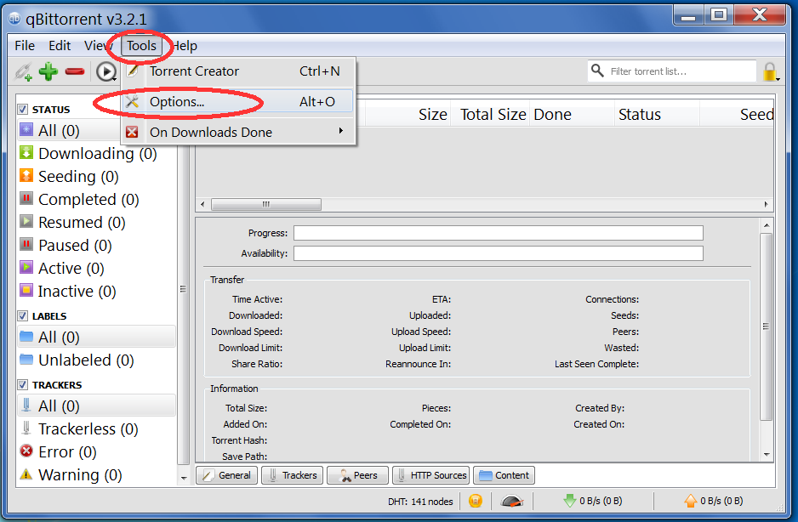
Task: Click details panel scroll down arrow
Action: tap(767, 455)
